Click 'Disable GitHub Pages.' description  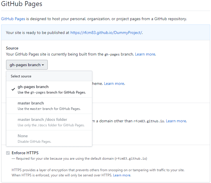point(34,142)
